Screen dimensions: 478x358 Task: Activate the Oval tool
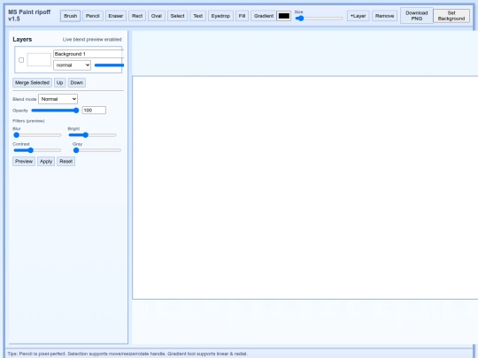click(x=157, y=16)
